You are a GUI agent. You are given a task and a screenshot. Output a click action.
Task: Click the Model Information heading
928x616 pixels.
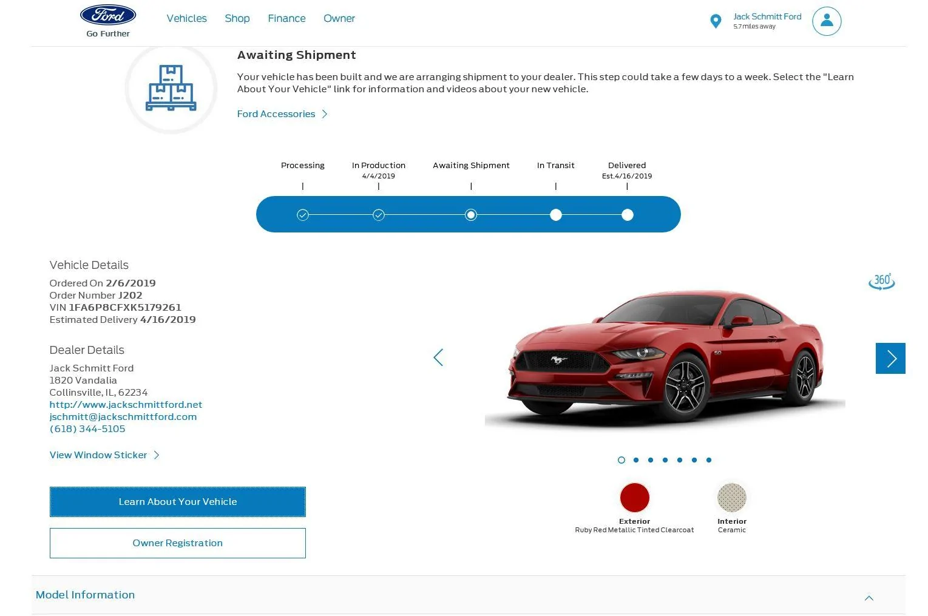click(x=86, y=595)
